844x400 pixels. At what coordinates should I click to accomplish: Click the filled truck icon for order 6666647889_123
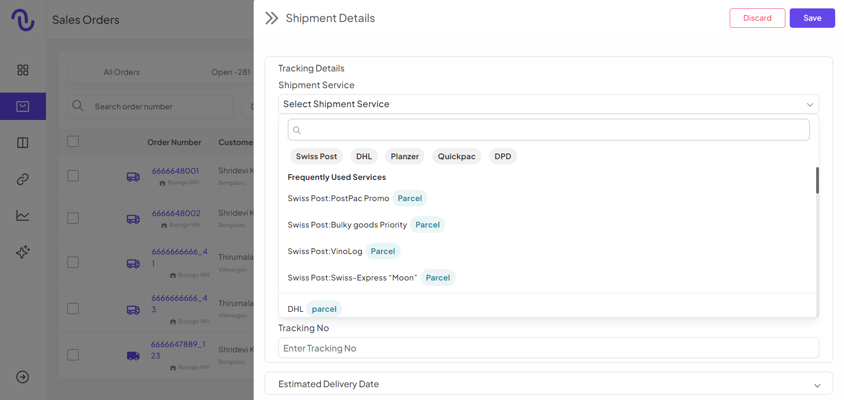(133, 356)
